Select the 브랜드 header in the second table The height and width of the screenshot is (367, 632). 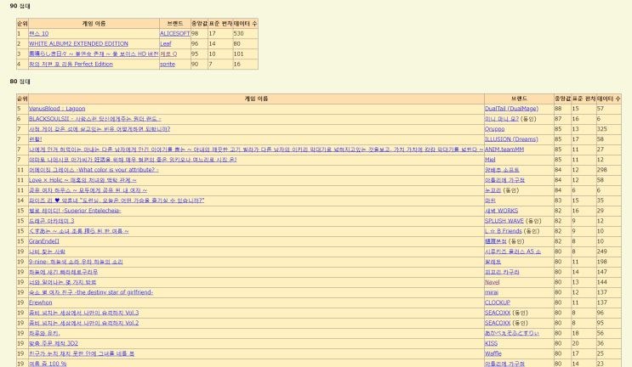pyautogui.click(x=519, y=99)
